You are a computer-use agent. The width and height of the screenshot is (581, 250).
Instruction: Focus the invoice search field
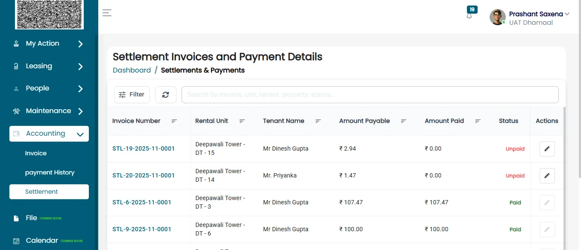click(370, 95)
